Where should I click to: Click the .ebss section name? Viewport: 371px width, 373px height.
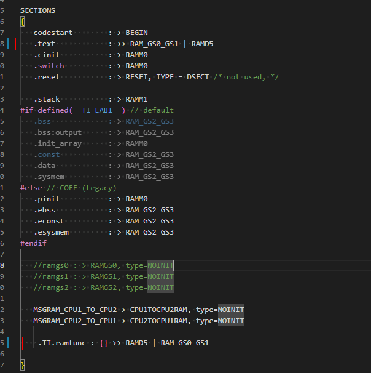pos(44,210)
